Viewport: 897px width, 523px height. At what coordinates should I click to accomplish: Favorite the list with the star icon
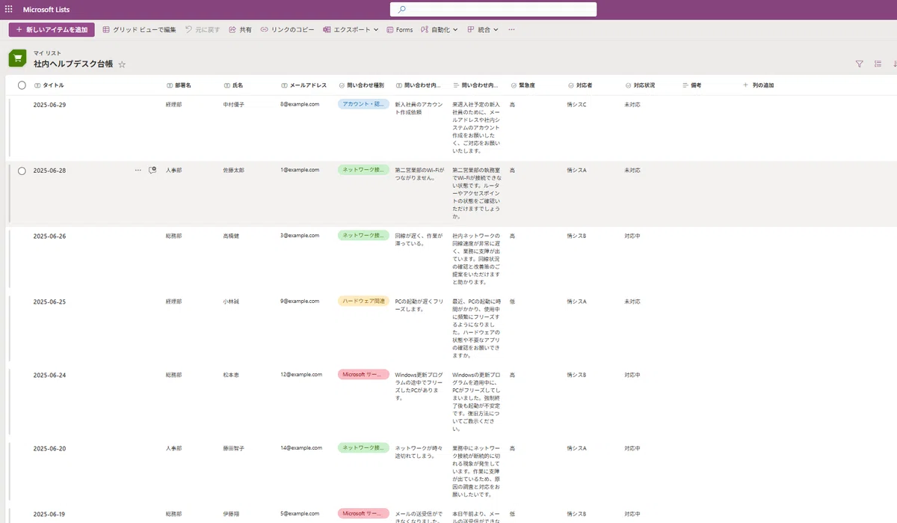click(x=122, y=65)
